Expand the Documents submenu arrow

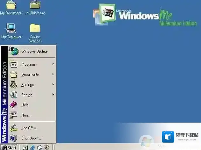(x=53, y=75)
